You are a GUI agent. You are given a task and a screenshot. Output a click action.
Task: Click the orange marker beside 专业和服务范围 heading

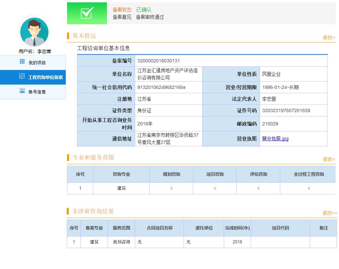(x=68, y=158)
